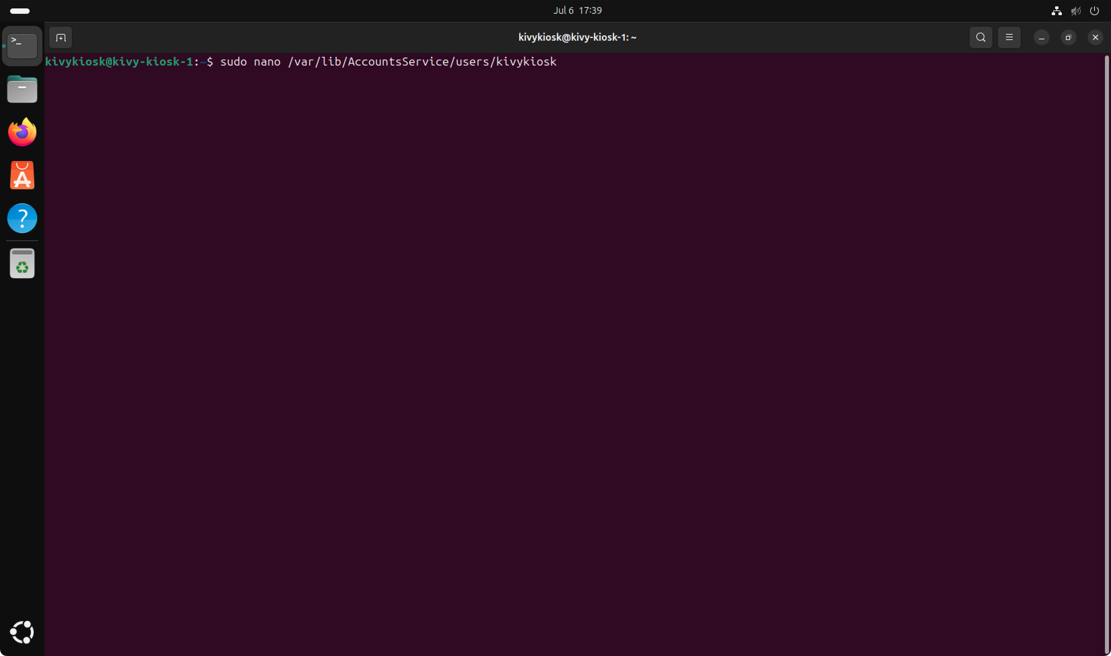Screen dimensions: 1111x656
Task: Open a new terminal tab
Action: [61, 38]
